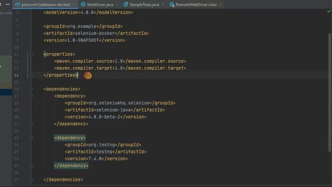
Task: Click the class icon on WebDriver.java tab
Action: click(83, 5)
